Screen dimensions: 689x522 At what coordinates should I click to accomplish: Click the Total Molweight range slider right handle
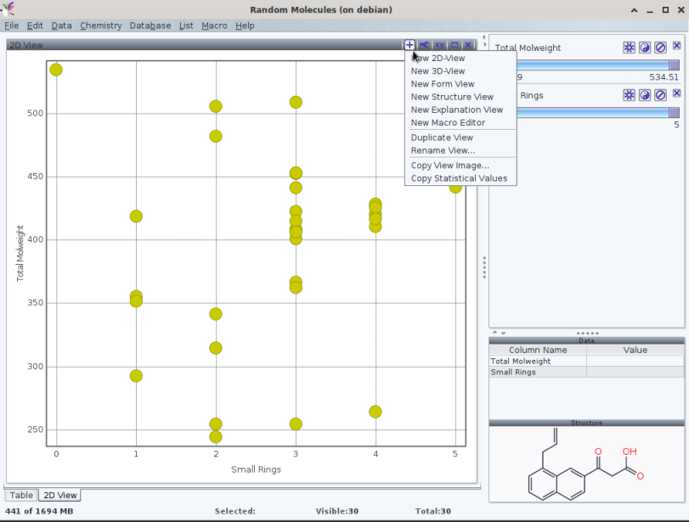click(674, 65)
